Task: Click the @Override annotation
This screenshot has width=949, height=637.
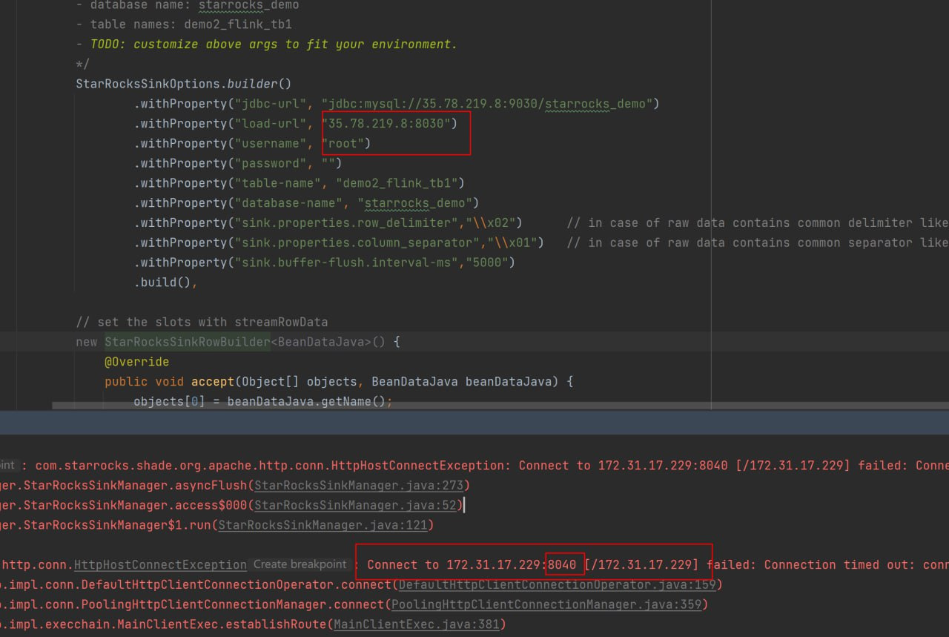Action: coord(136,362)
